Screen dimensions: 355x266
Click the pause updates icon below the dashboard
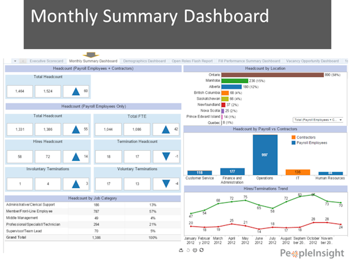pyautogui.click(x=195, y=250)
